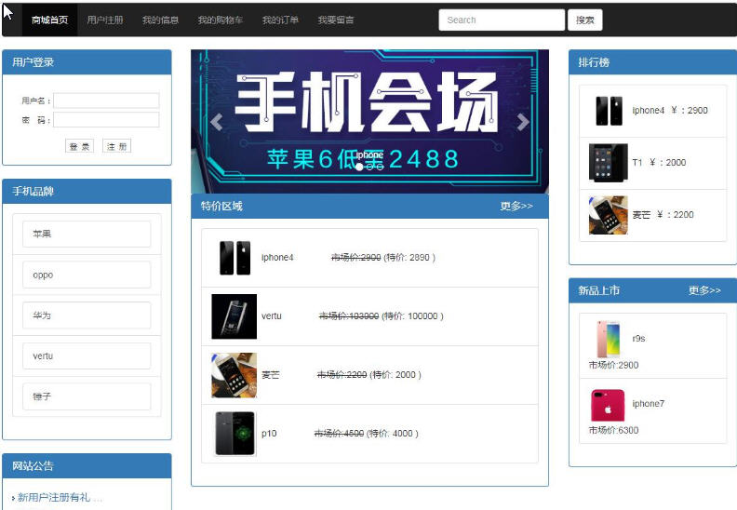Select the third carousel indicator dot
The image size is (737, 510).
point(380,167)
